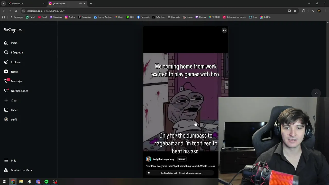This screenshot has width=329, height=185.
Task: Click the Instagram logo in the sidebar
Action: click(13, 30)
